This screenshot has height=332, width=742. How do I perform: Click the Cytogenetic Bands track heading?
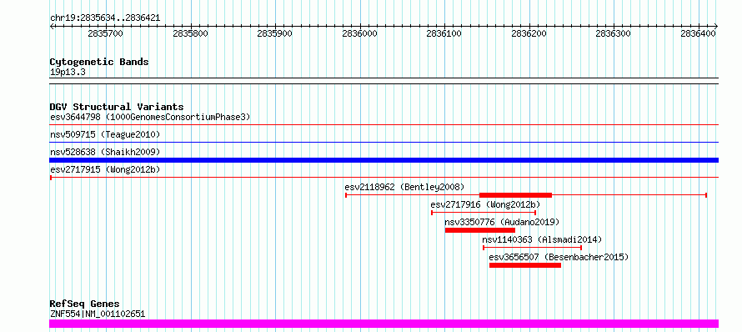[x=99, y=62]
